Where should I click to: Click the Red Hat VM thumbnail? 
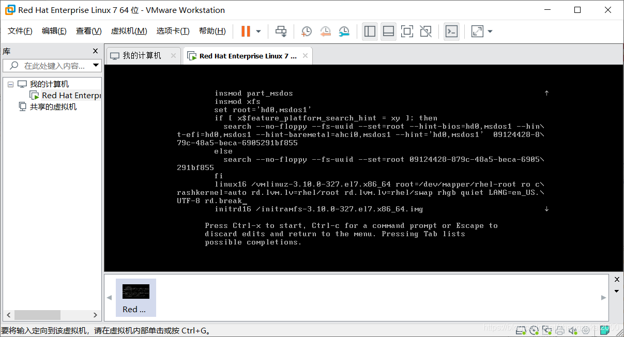[x=136, y=297]
